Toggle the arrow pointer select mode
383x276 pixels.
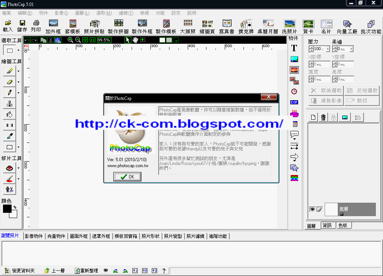[x=128, y=40]
